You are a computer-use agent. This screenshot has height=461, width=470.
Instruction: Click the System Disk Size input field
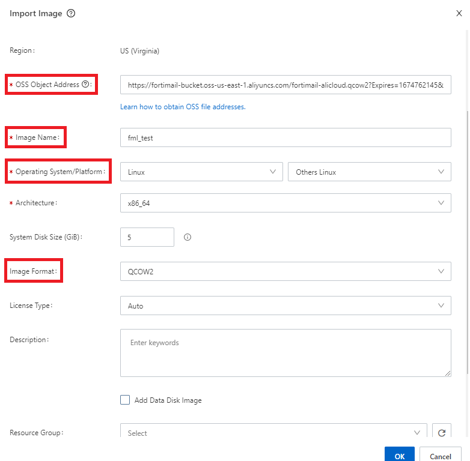[x=147, y=237]
